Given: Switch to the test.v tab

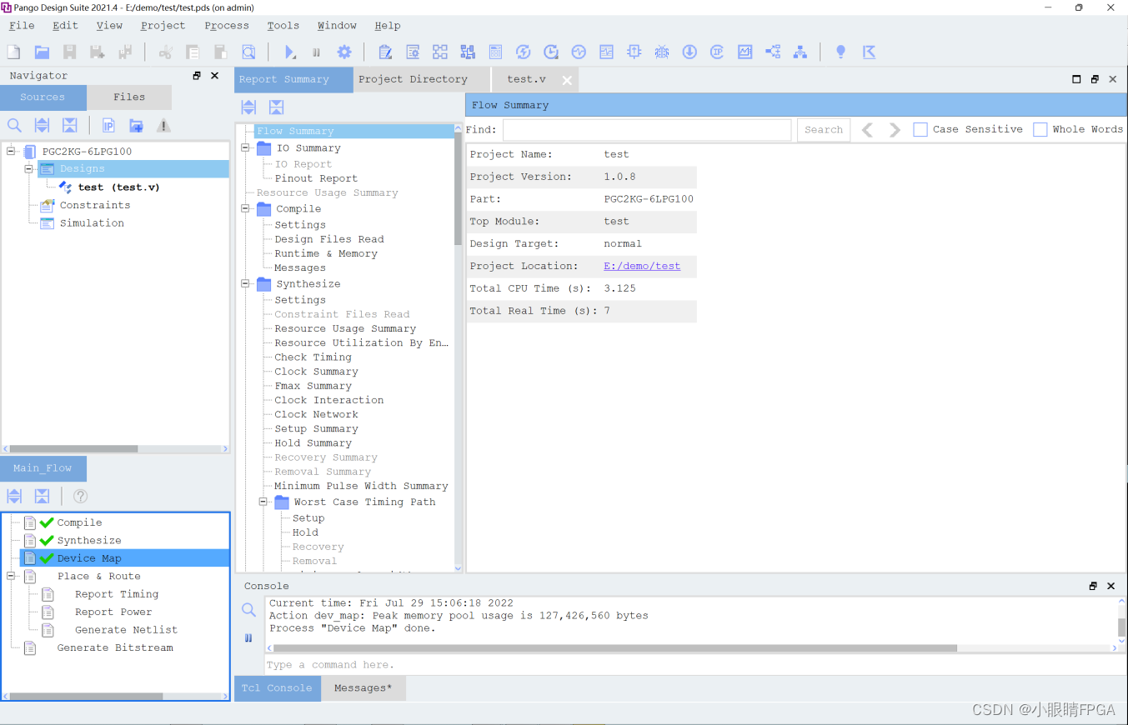Looking at the screenshot, I should [527, 79].
